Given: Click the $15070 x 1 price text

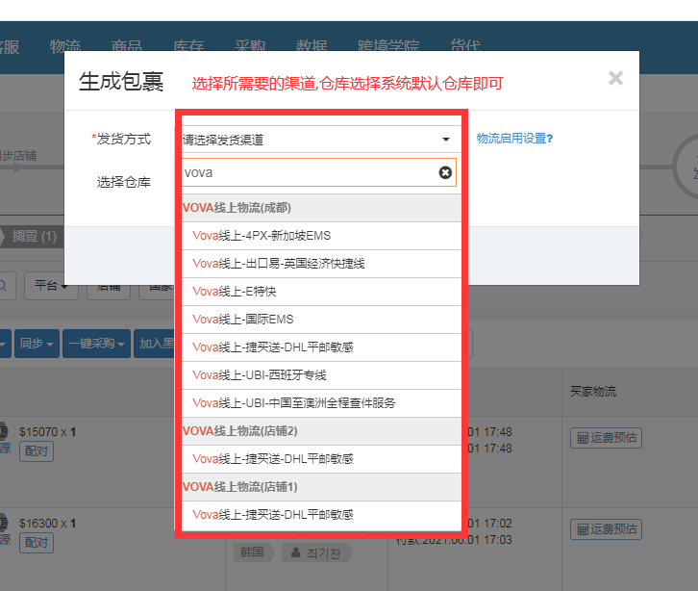Looking at the screenshot, I should click(x=47, y=432).
